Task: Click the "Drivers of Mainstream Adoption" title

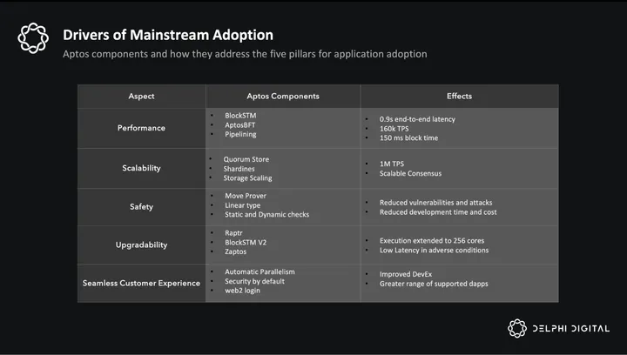Action: click(x=168, y=35)
